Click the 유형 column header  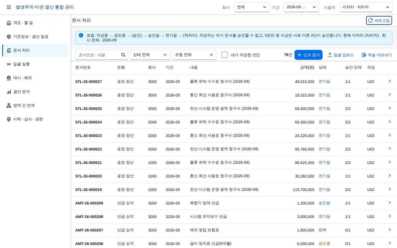pos(121,67)
